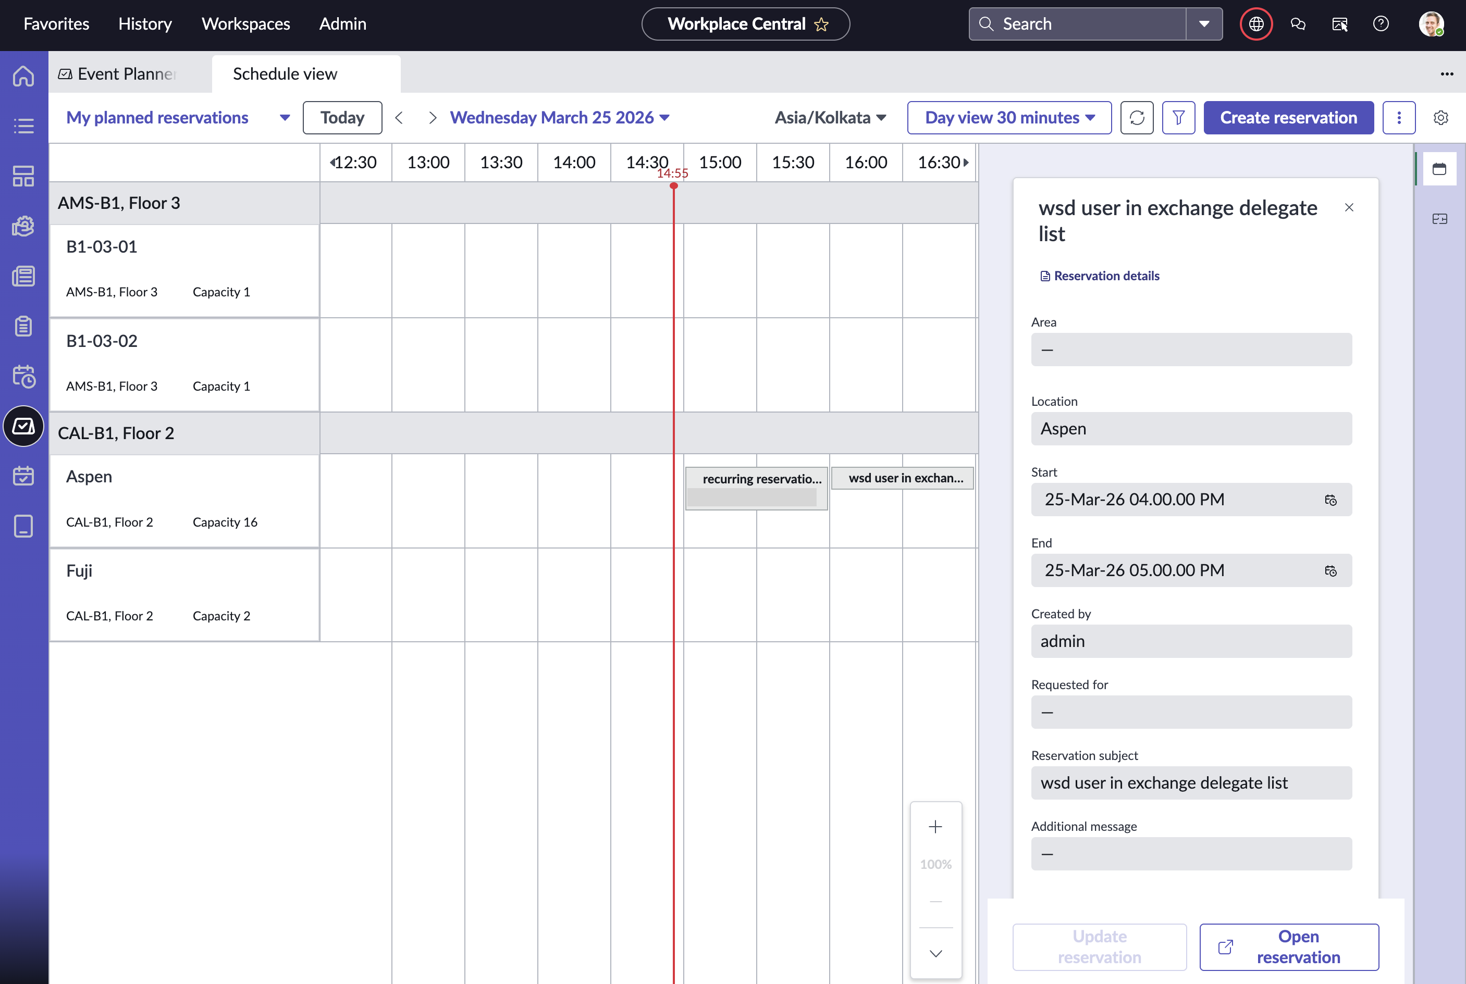The width and height of the screenshot is (1466, 984).
Task: Click the Today button
Action: point(342,117)
